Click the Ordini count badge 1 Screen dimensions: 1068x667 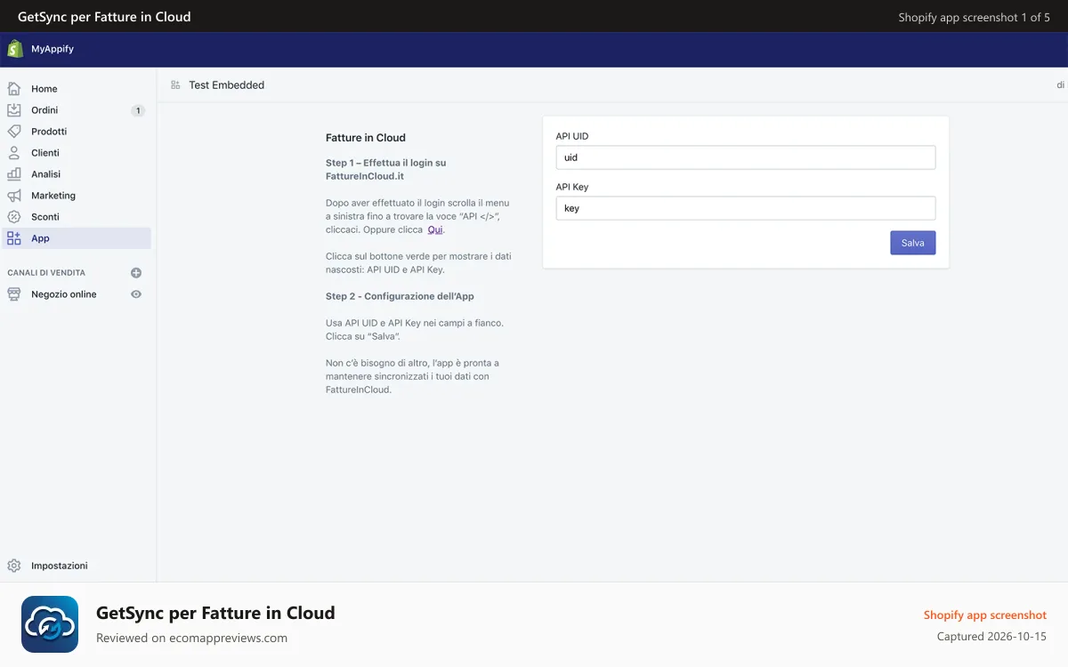[138, 111]
